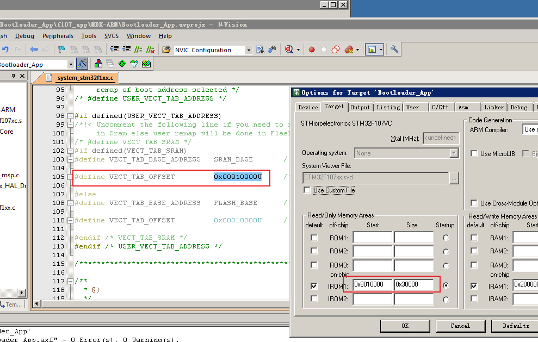Uncheck IRAM1 default checkbox
Screen dimensions: 538x342
(474, 286)
